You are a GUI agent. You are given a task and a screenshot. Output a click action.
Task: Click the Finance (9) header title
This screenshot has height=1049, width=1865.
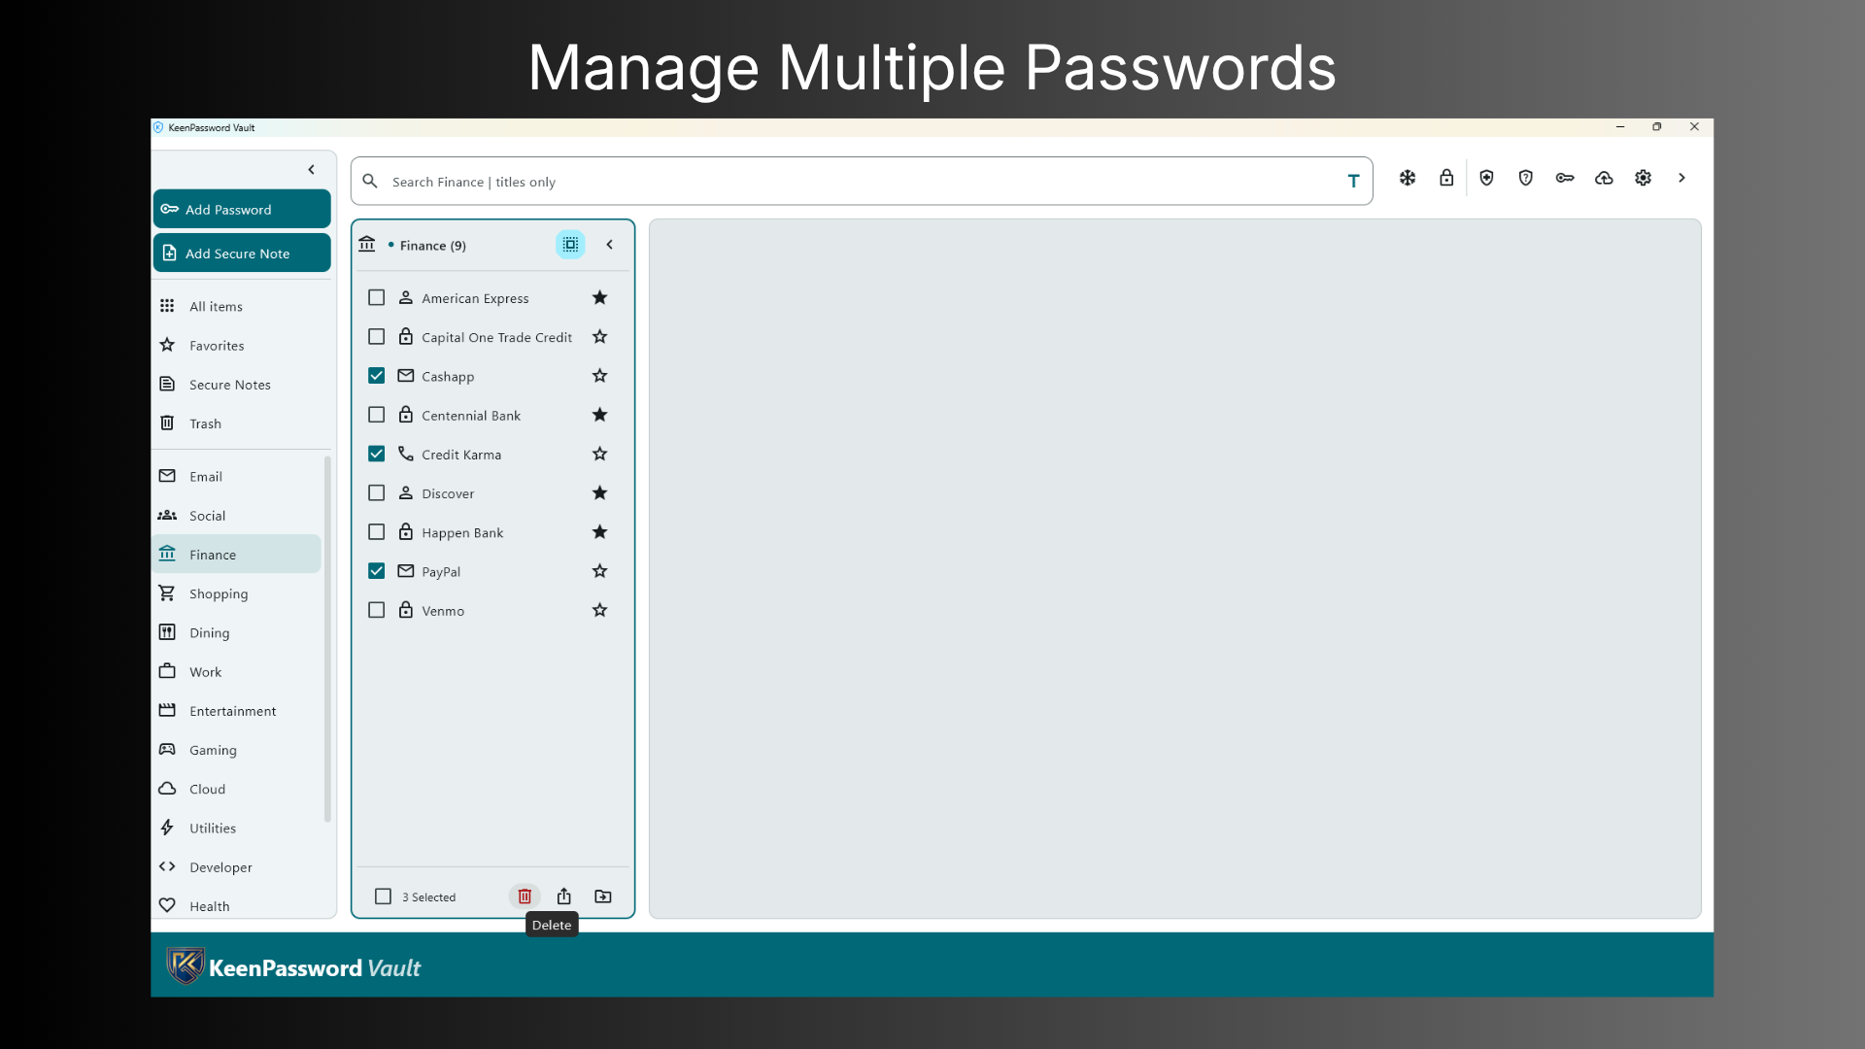tap(433, 246)
